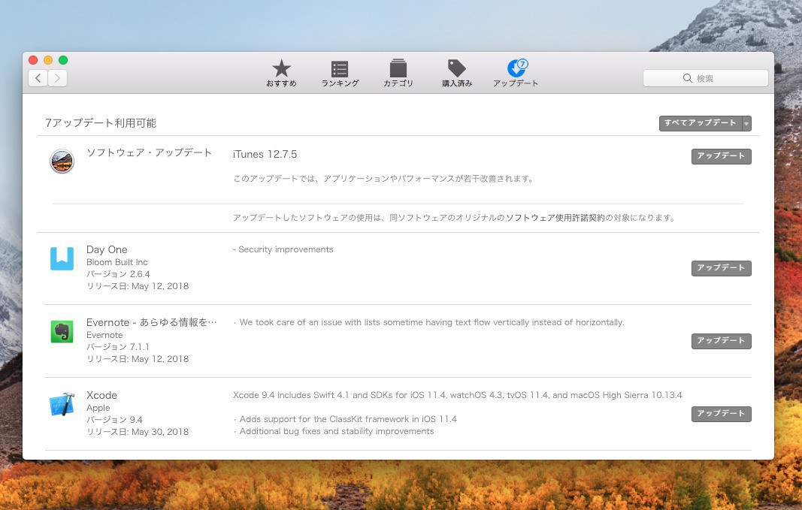Click リリース日: May 30, 2018 text
This screenshot has height=510, width=802.
138,432
